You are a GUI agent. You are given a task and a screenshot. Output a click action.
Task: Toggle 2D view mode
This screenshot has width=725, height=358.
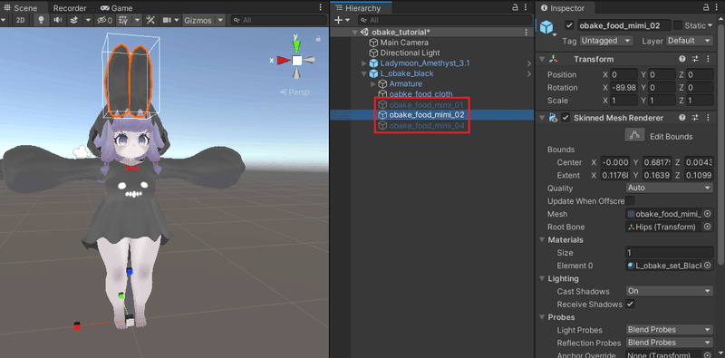point(20,20)
